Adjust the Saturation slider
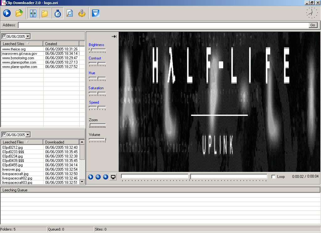 pyautogui.click(x=97, y=94)
